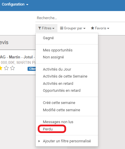Collapse the Filtres dropdown
The width and height of the screenshot is (125, 149).
(46, 28)
